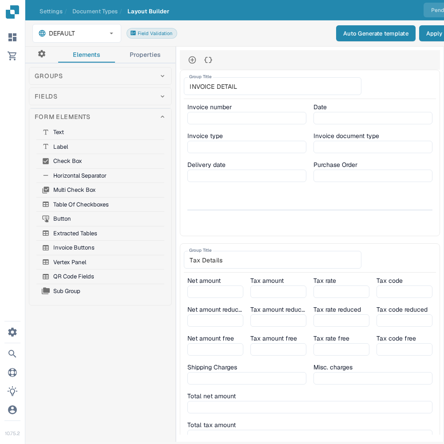Image resolution: width=444 pixels, height=444 pixels.
Task: Click the Tax rate free field
Action: pos(341,349)
